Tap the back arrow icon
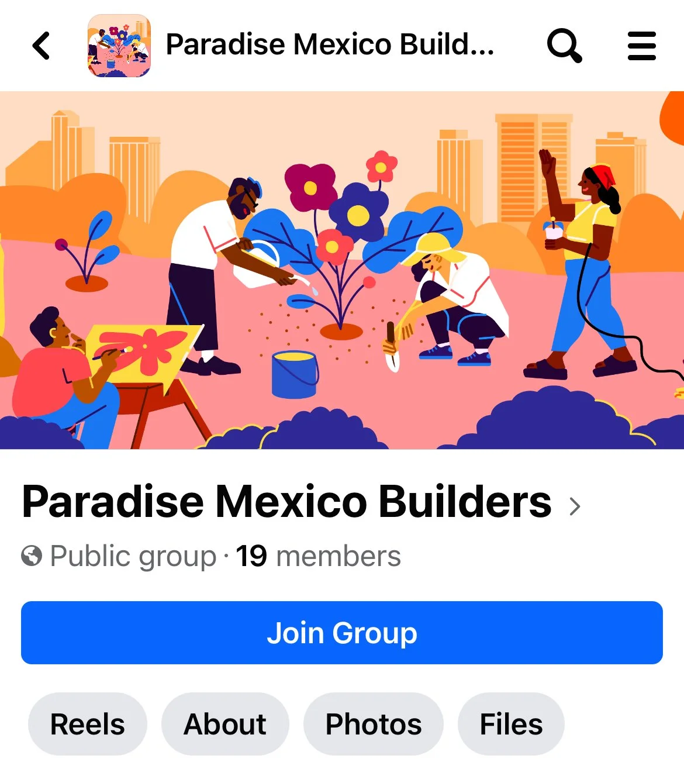 [41, 46]
